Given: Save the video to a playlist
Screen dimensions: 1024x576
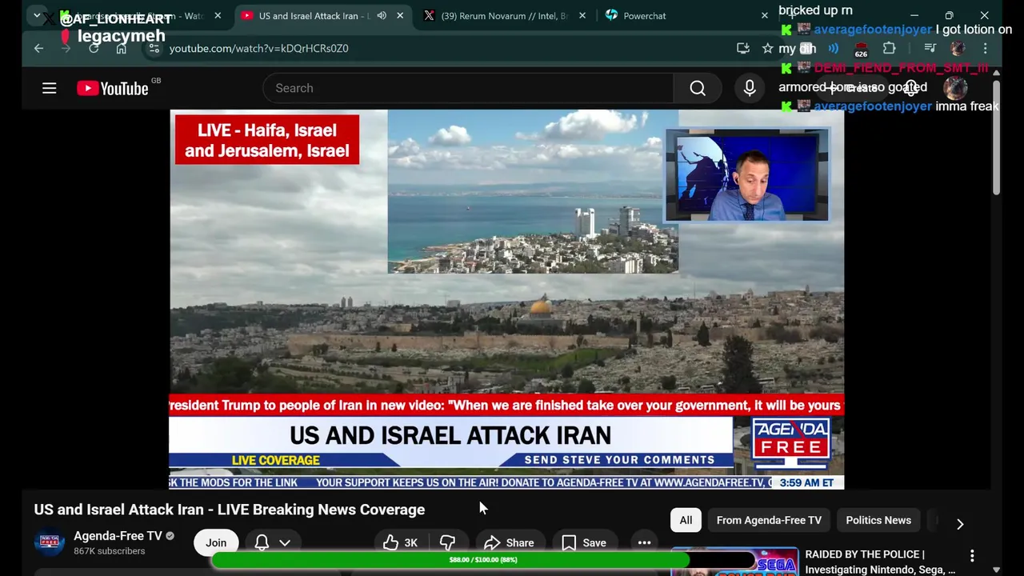Looking at the screenshot, I should (584, 542).
